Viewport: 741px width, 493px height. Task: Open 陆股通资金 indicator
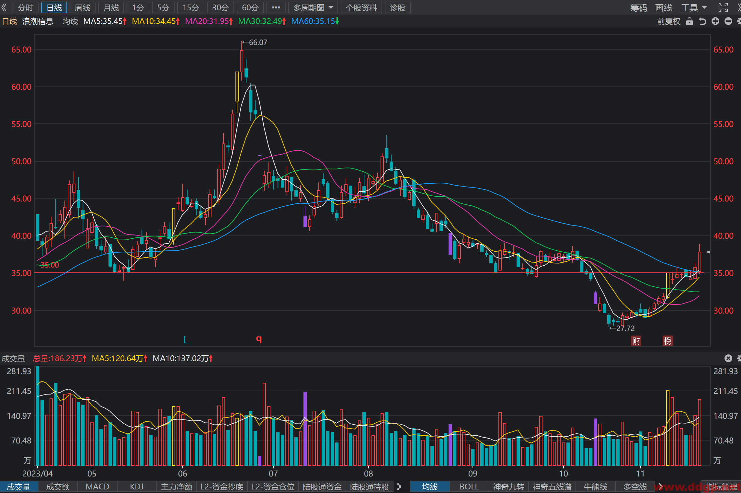tap(322, 487)
